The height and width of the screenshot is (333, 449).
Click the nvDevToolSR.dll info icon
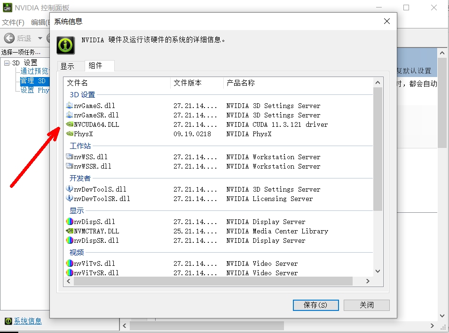click(69, 198)
